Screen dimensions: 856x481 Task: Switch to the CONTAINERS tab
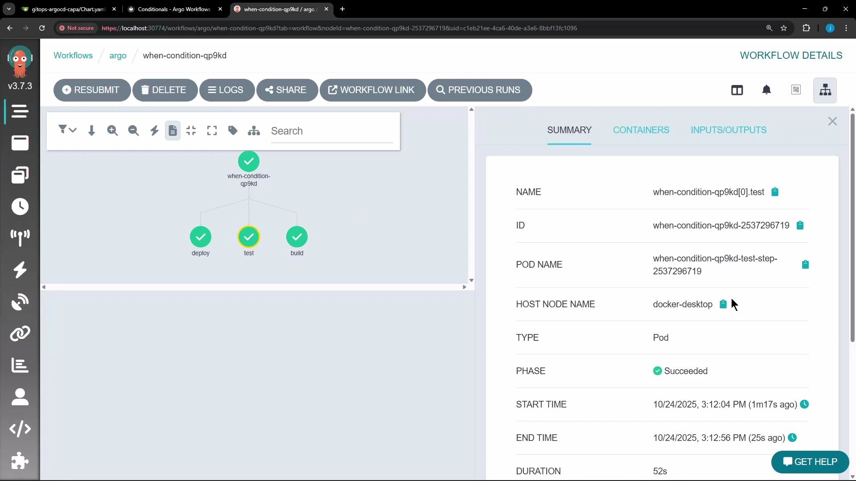pos(641,130)
